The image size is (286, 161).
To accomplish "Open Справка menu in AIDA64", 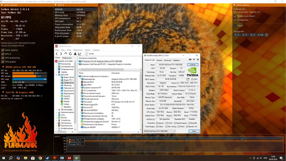I will tap(96, 50).
